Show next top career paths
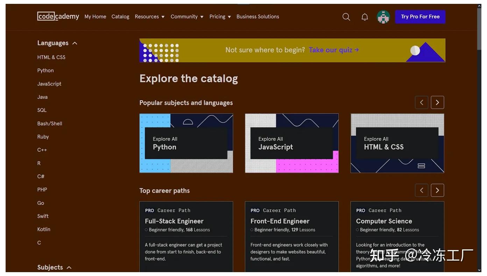 [x=437, y=190]
